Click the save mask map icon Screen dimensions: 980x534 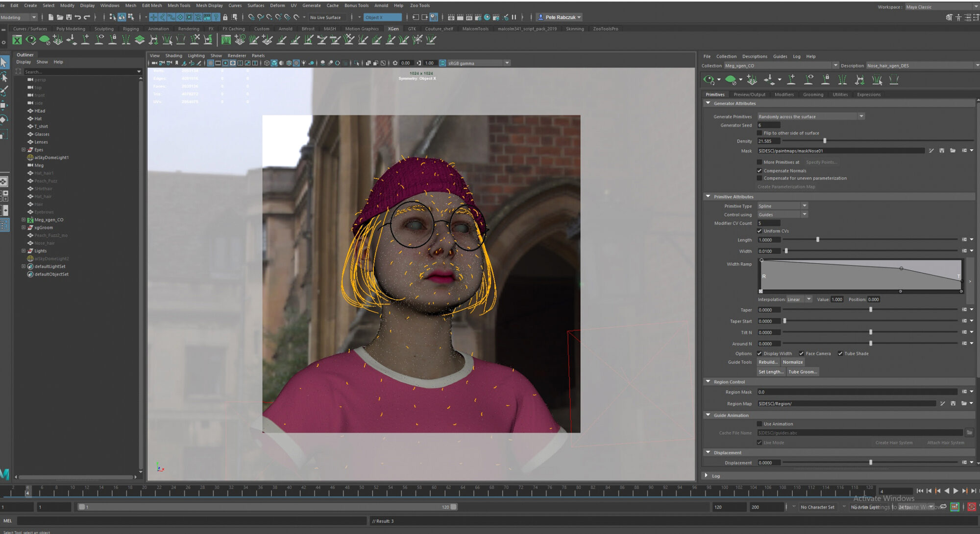click(942, 151)
